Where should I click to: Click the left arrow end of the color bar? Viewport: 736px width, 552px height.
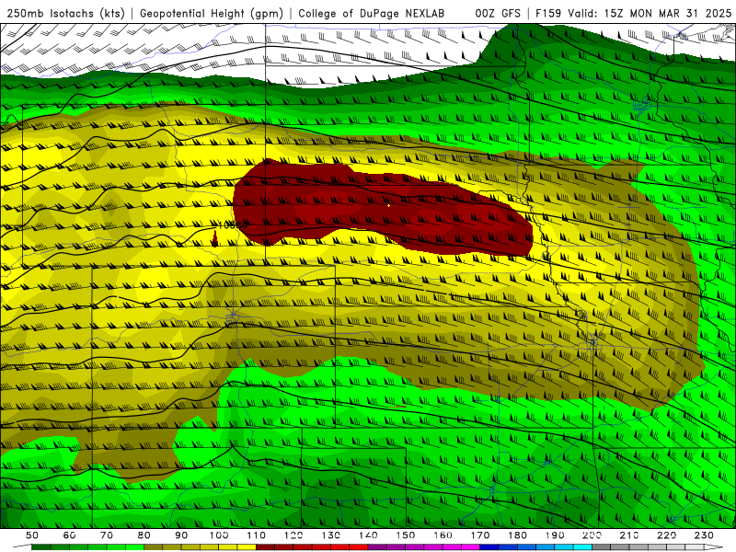[21, 547]
